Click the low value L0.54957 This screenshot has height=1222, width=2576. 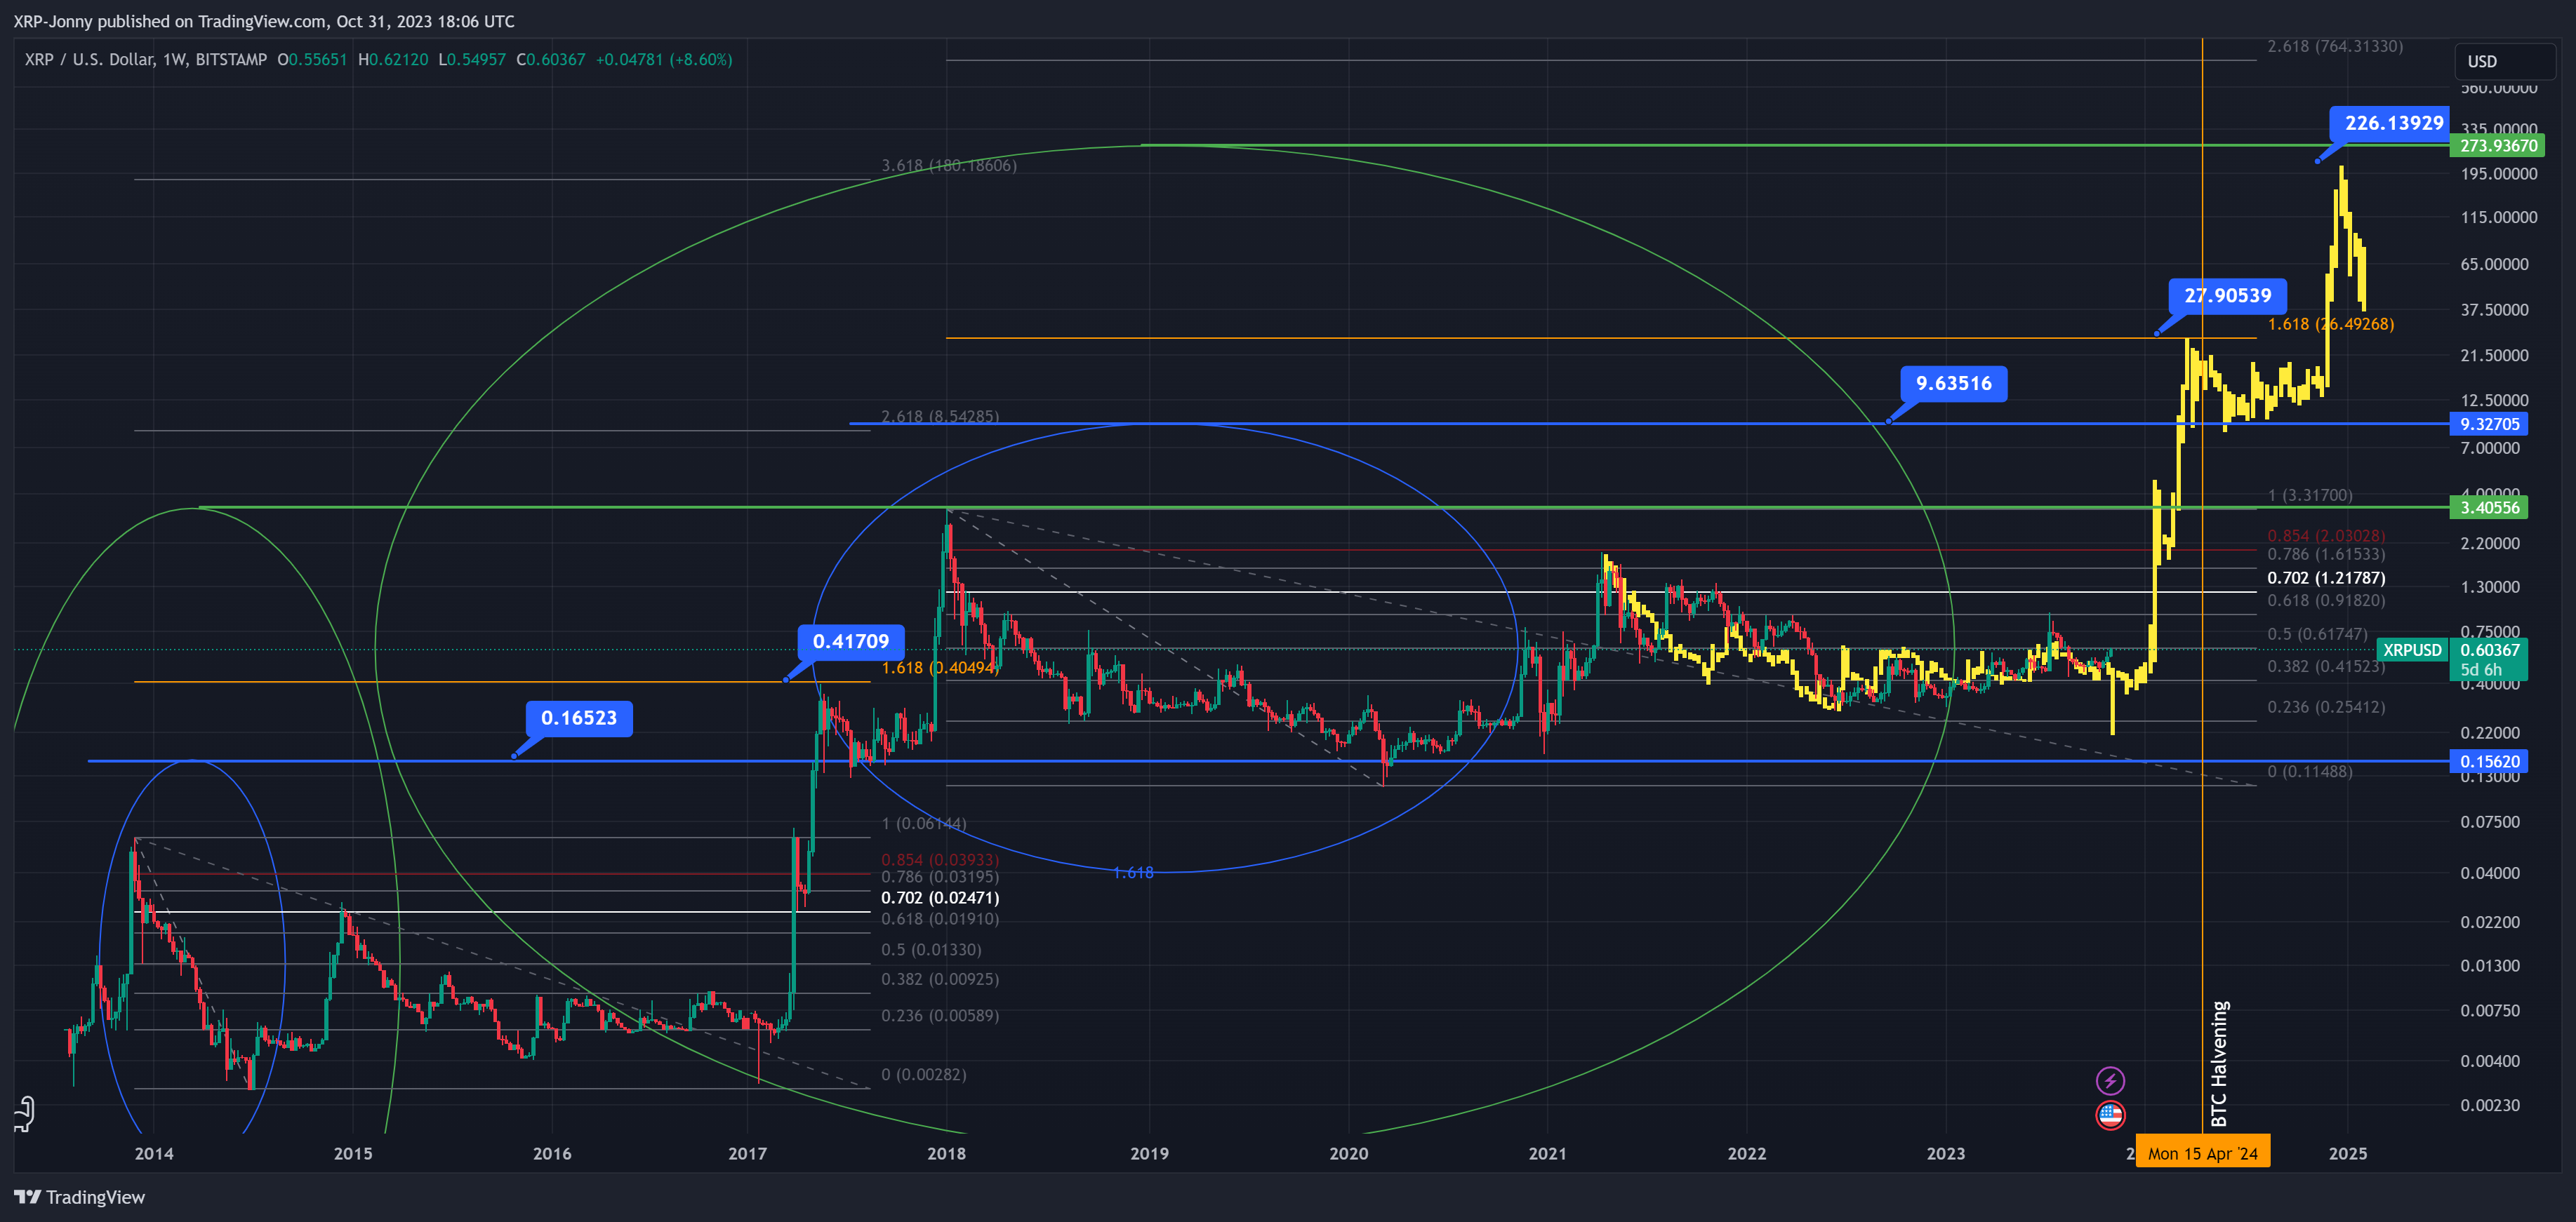point(472,60)
